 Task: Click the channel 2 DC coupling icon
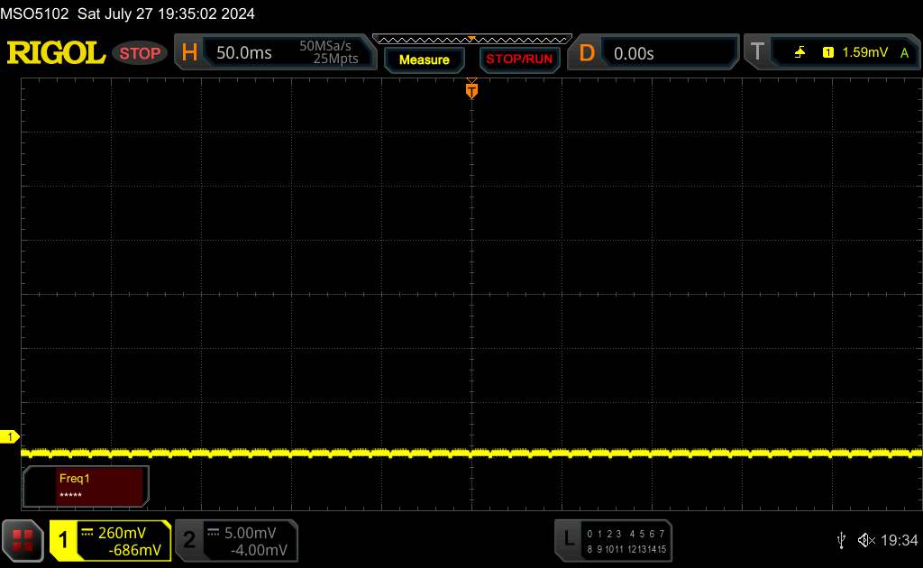[214, 533]
